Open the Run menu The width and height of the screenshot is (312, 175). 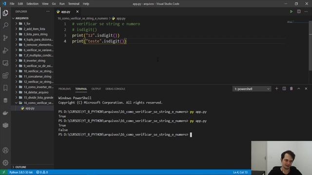(x=62, y=4)
